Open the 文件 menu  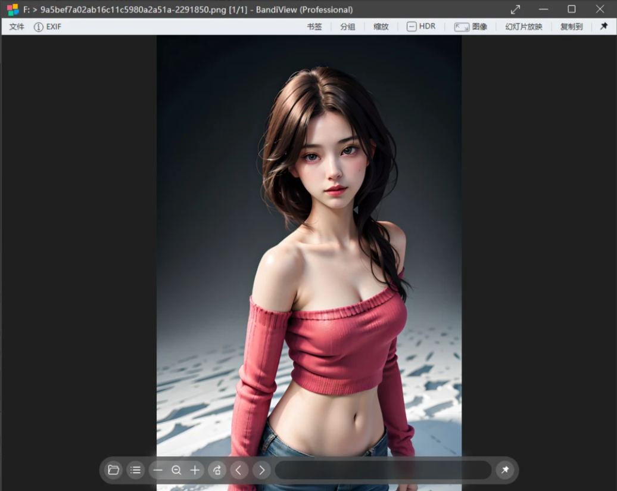tap(16, 26)
